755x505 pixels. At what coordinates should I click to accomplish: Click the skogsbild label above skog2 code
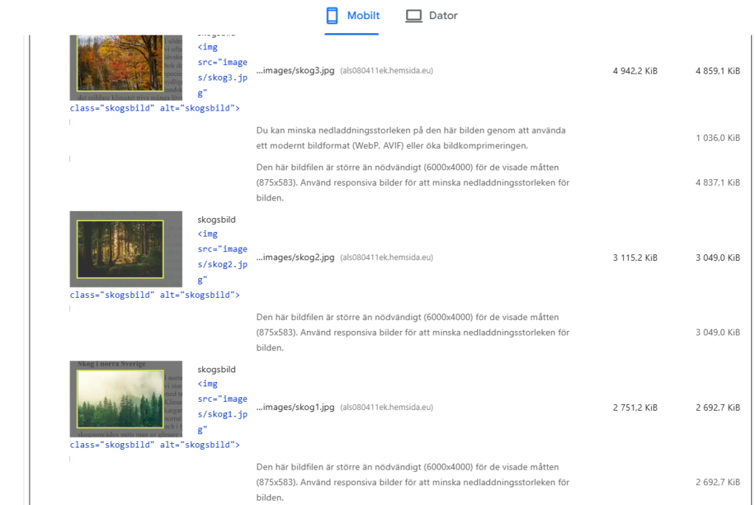217,220
